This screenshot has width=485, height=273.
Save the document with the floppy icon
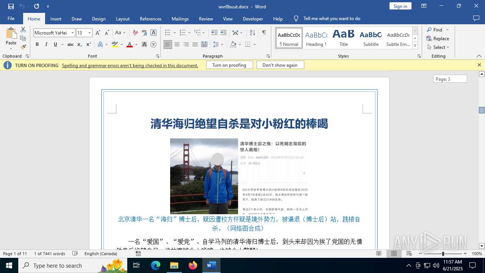point(11,6)
